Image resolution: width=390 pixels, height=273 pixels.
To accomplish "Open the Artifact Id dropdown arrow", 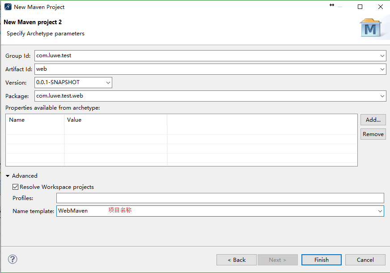I will pos(382,69).
